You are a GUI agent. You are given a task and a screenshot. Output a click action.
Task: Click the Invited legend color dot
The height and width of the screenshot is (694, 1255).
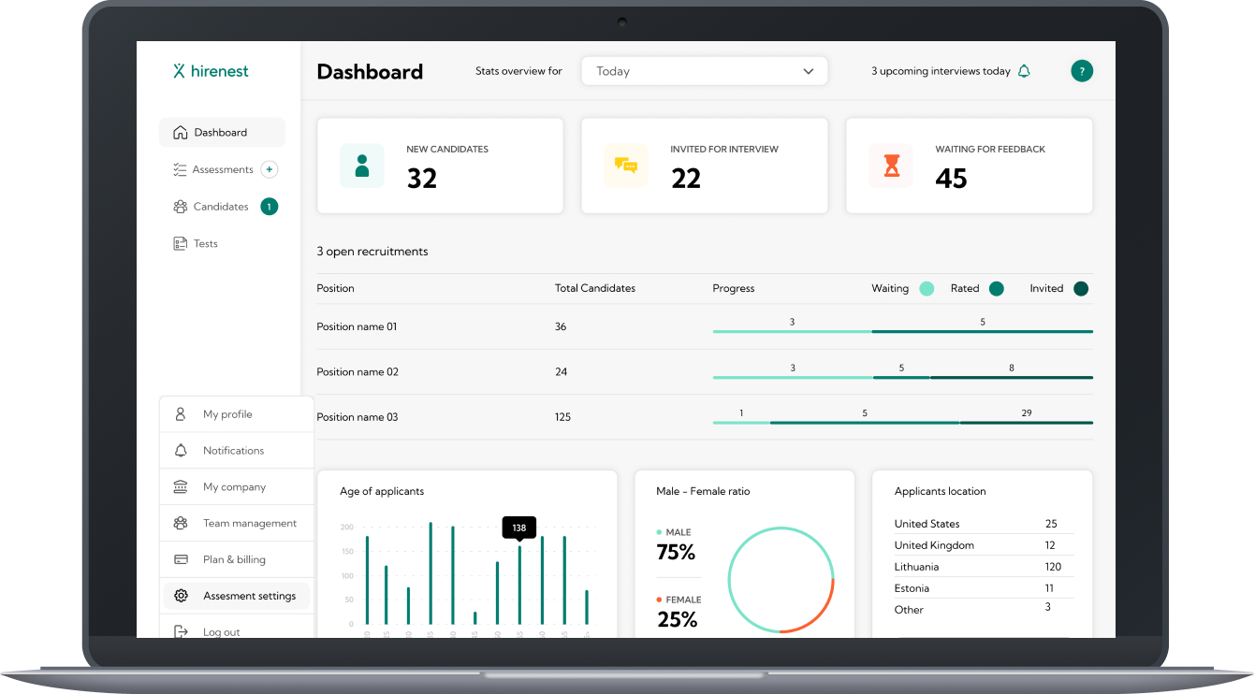tap(1081, 289)
